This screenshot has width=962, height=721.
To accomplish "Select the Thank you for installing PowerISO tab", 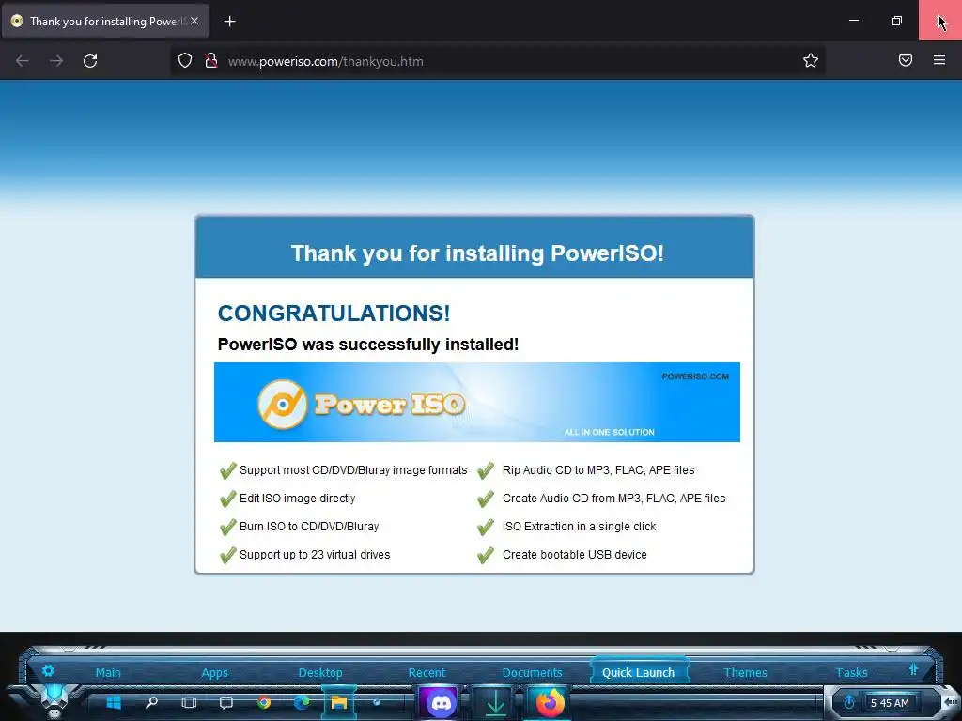I will click(x=105, y=21).
